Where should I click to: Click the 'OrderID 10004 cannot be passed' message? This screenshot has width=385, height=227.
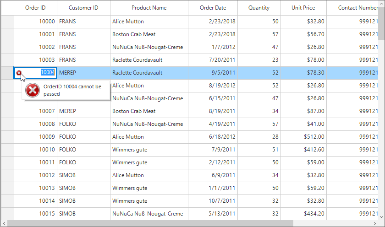point(72,90)
